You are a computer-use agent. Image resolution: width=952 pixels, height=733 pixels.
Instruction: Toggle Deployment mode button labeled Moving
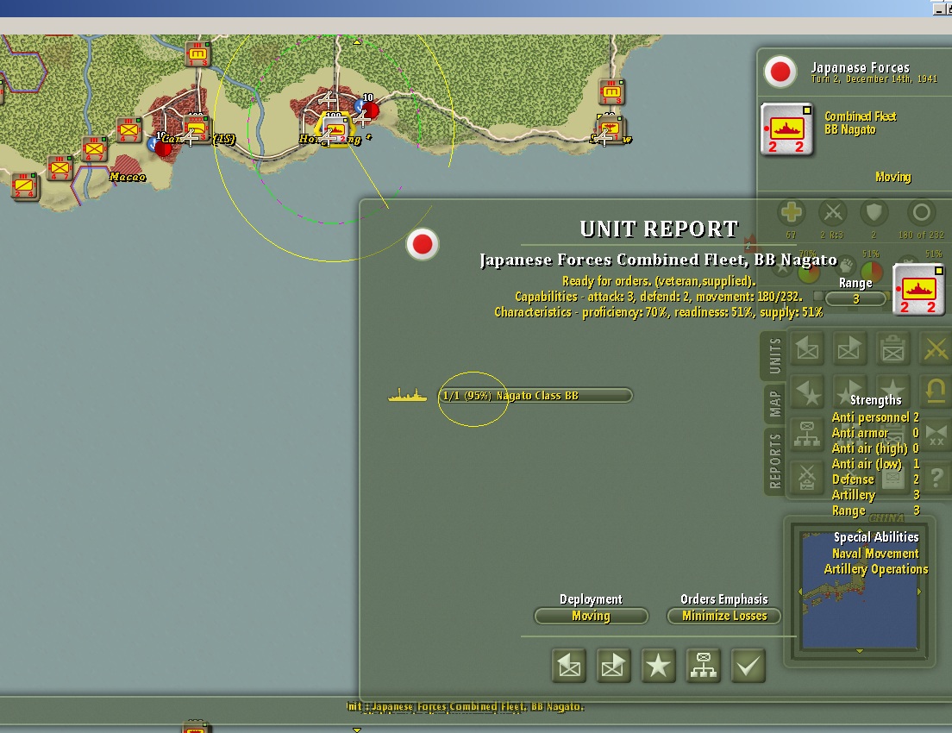point(592,616)
